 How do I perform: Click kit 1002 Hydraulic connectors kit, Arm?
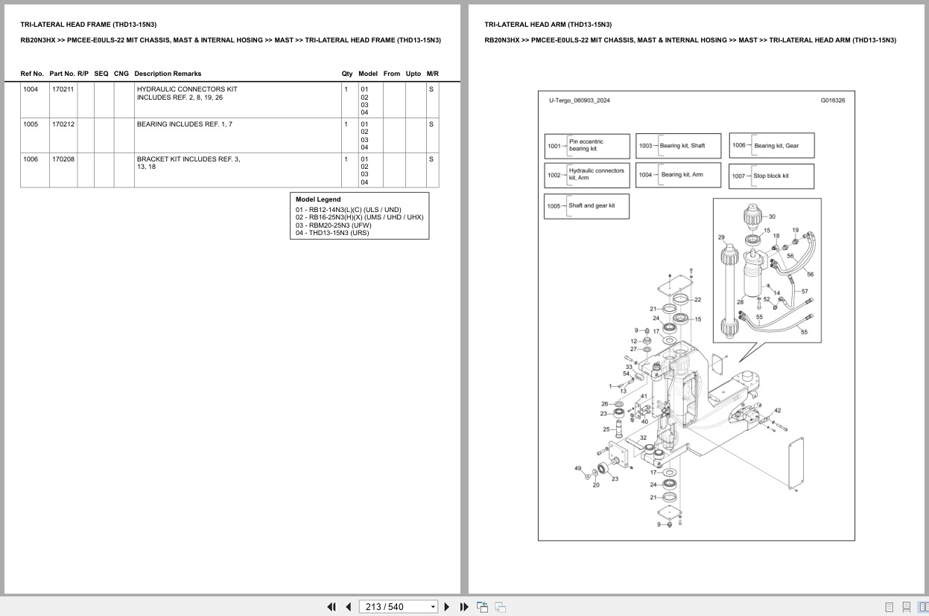pyautogui.click(x=587, y=175)
